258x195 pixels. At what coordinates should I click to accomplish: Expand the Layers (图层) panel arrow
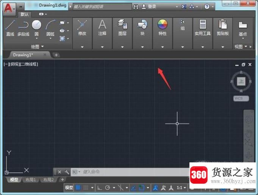122,47
